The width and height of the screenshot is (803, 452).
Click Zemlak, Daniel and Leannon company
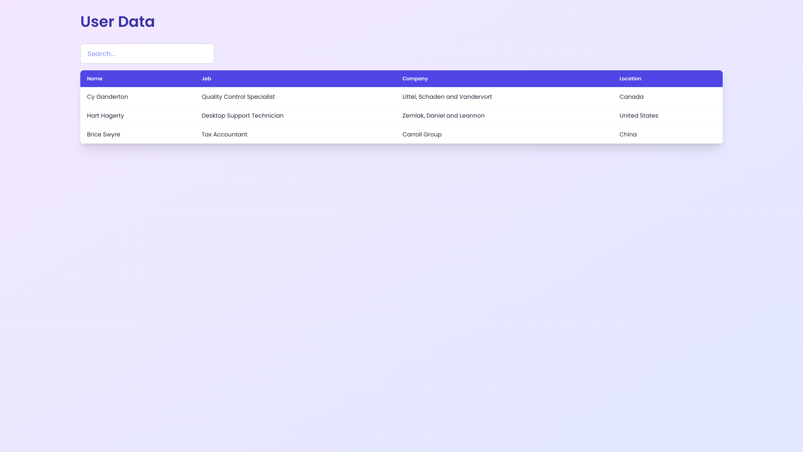(x=443, y=116)
